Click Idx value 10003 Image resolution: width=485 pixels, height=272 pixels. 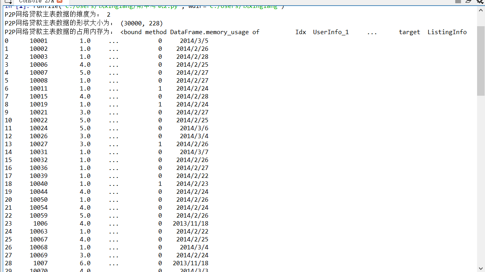[38, 56]
